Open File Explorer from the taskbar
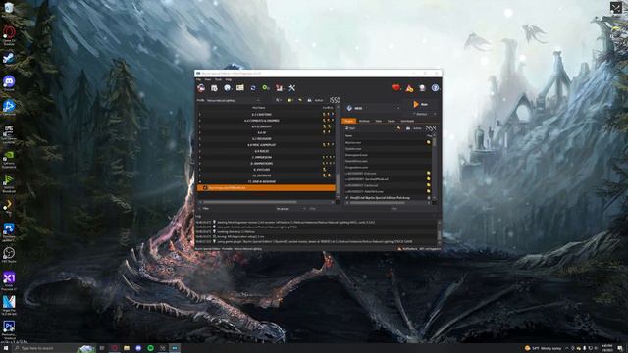Screen dimensions: 628x353 (x=127, y=348)
